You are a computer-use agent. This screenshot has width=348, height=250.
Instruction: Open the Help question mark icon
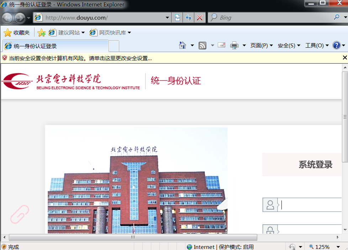pos(336,45)
